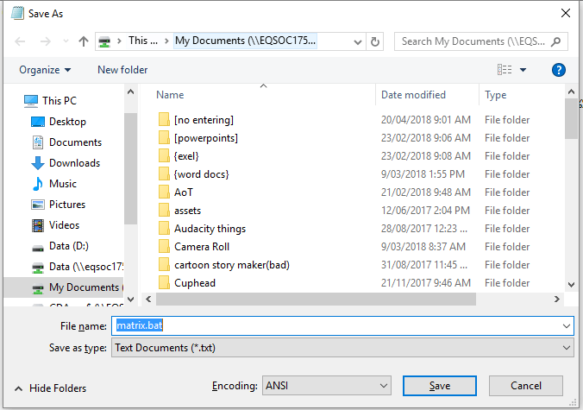Sort by Date modified column
Screen dimensions: 583x410
coord(413,95)
